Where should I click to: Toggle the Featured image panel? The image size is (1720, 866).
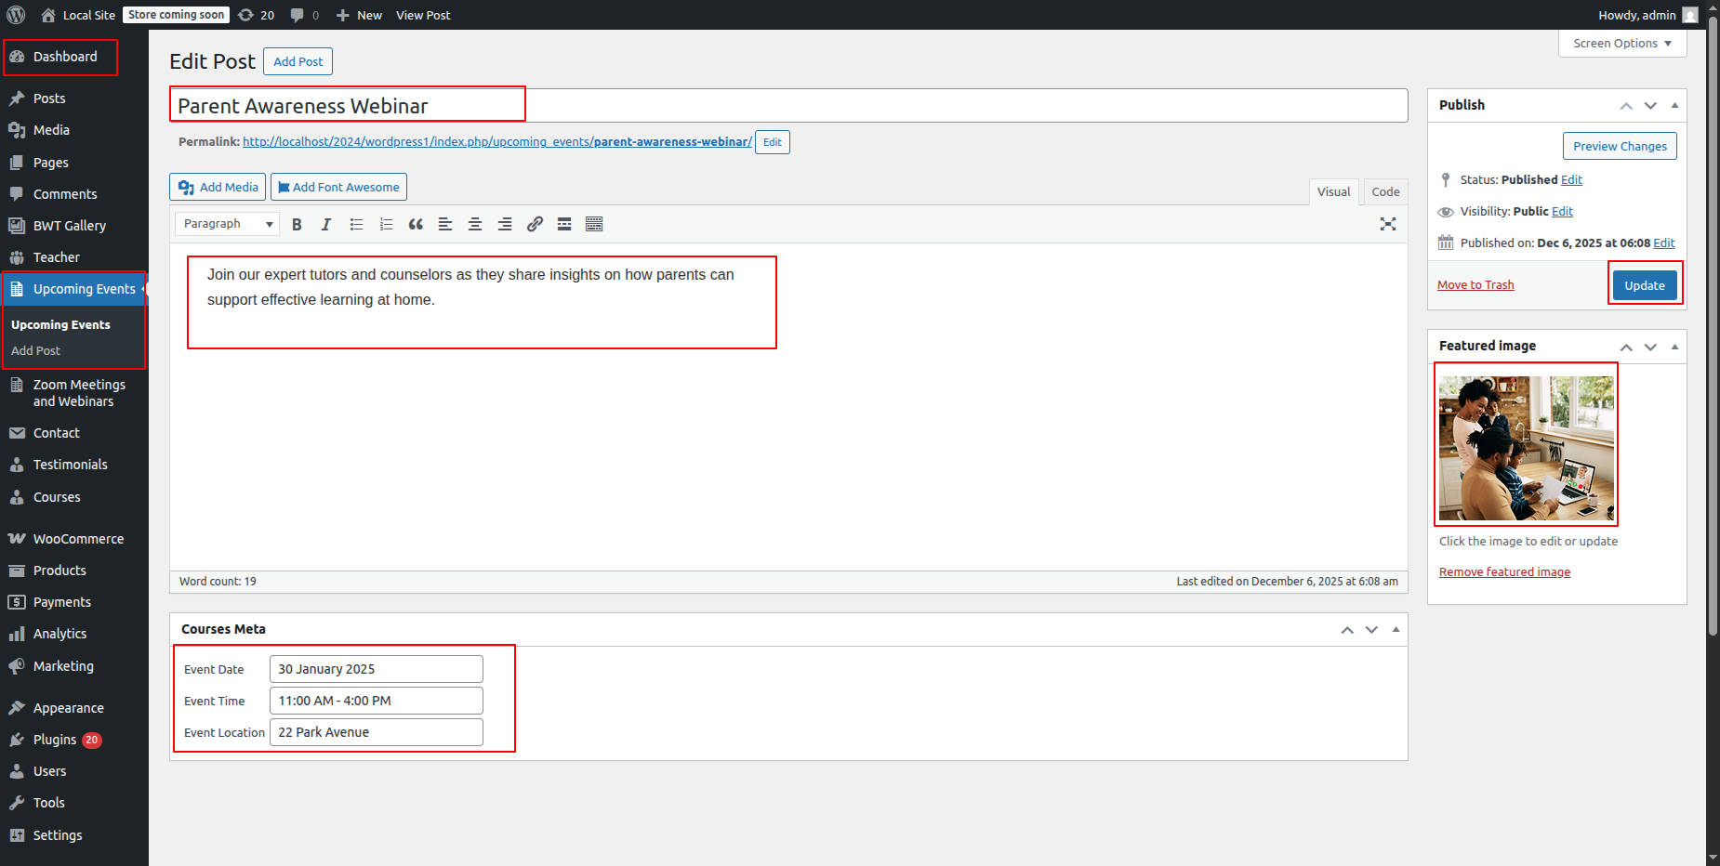coord(1674,347)
